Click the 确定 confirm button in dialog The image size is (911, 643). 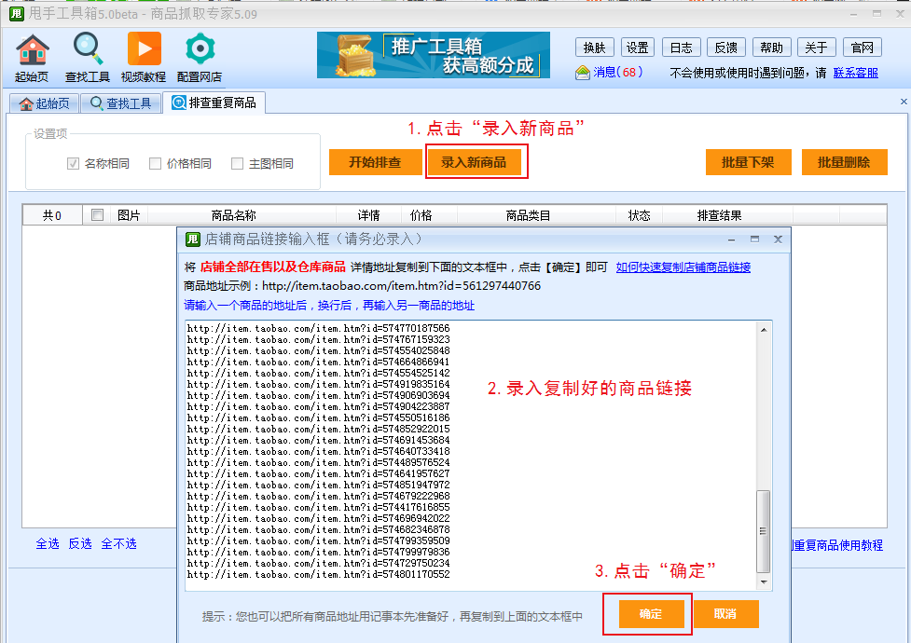[651, 614]
